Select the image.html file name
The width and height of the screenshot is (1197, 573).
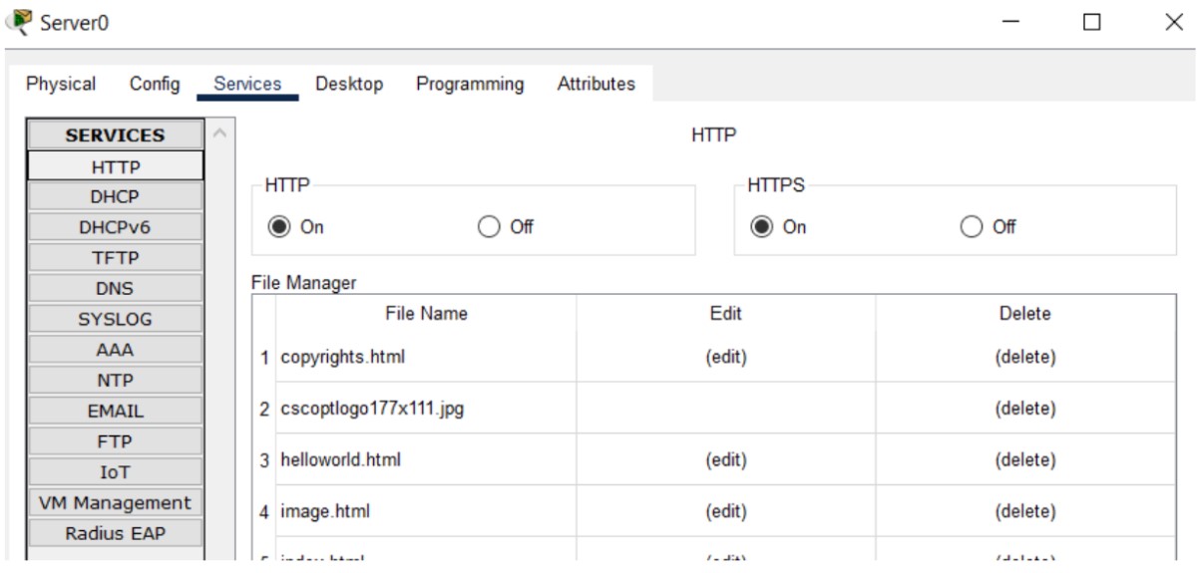pyautogui.click(x=325, y=512)
